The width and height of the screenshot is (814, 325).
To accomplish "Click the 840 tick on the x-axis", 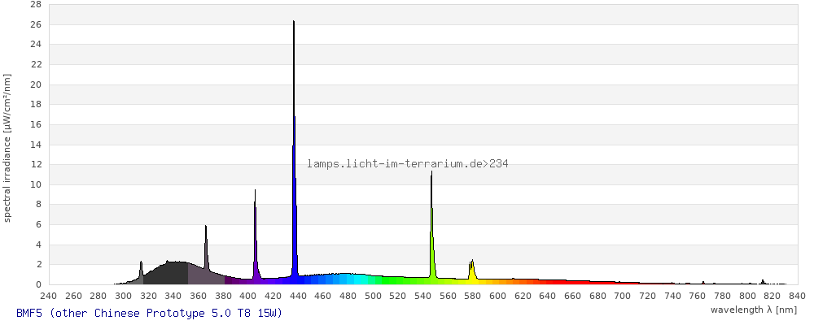I will click(x=797, y=296).
